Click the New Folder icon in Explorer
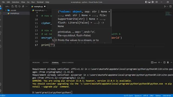The image size is (173, 97). coord(16,6)
